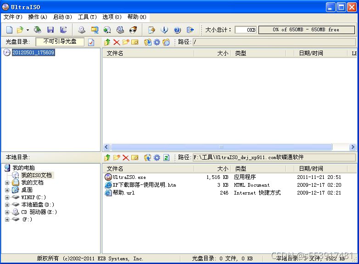
Task: Open the image Info icon
Action: tap(164, 30)
